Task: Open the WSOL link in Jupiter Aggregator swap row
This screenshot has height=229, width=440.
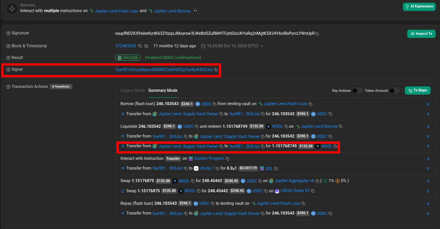Action: point(184,181)
